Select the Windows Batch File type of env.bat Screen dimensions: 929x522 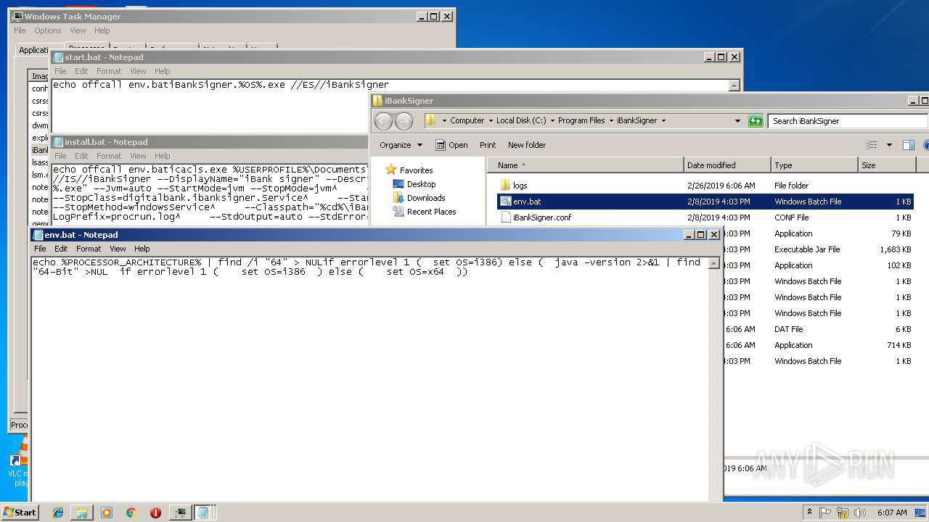tap(808, 202)
